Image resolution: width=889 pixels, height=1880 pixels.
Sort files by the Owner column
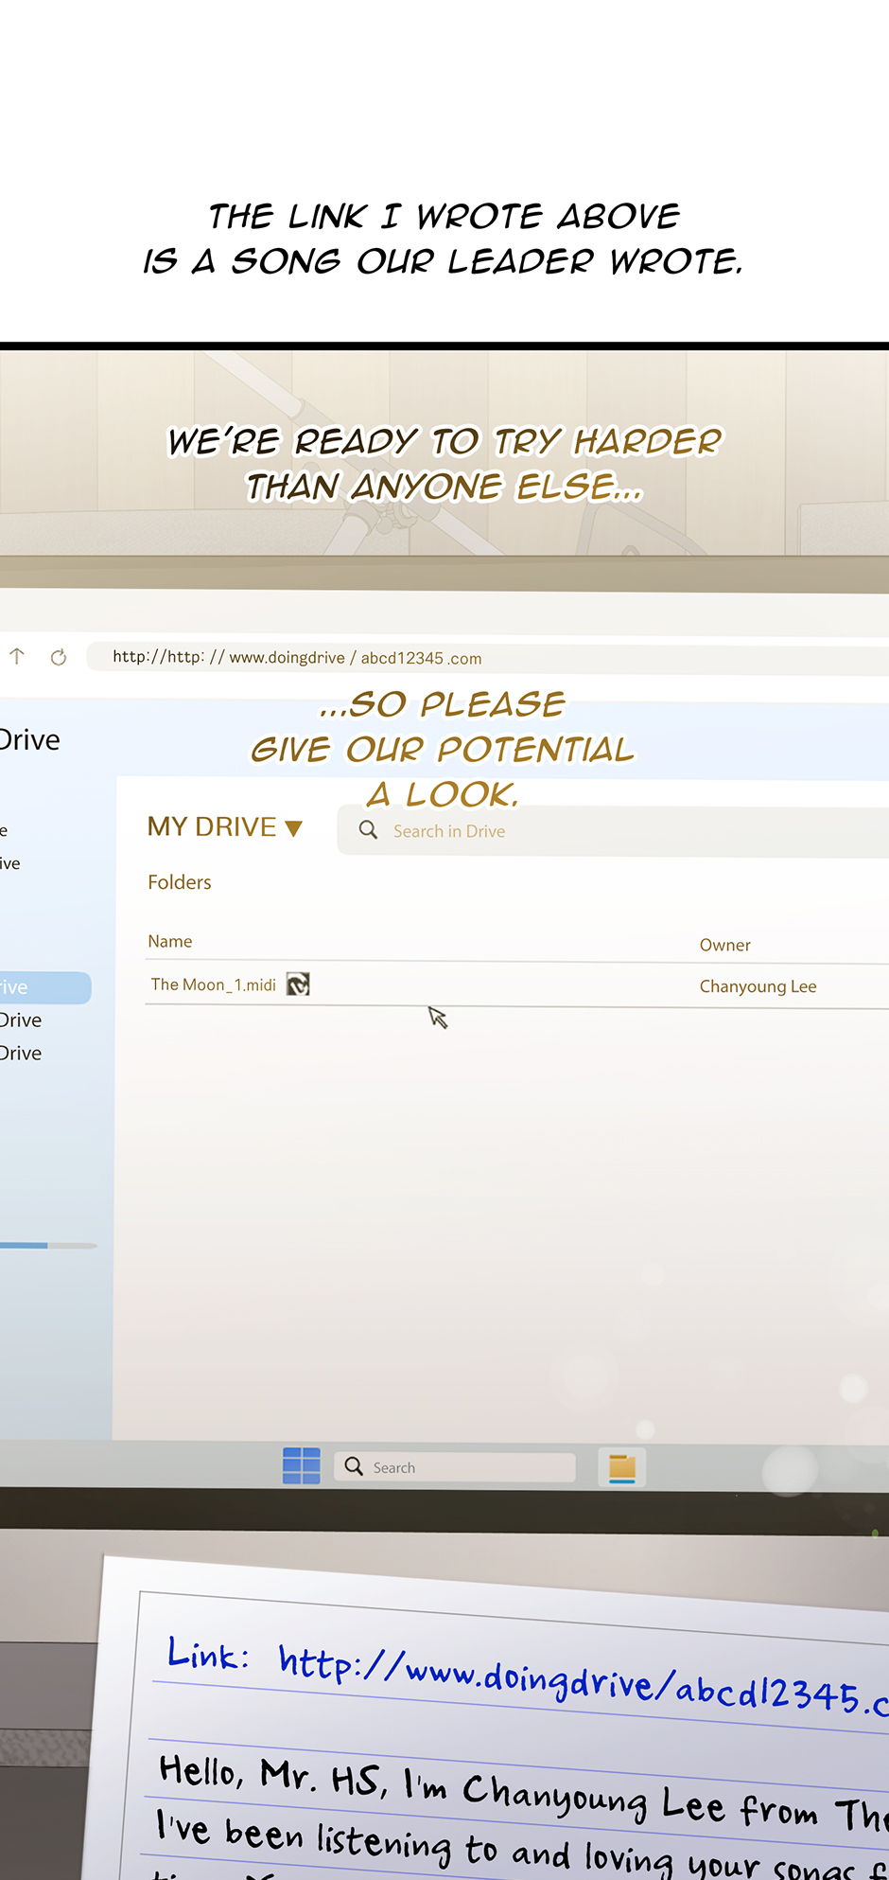(724, 945)
